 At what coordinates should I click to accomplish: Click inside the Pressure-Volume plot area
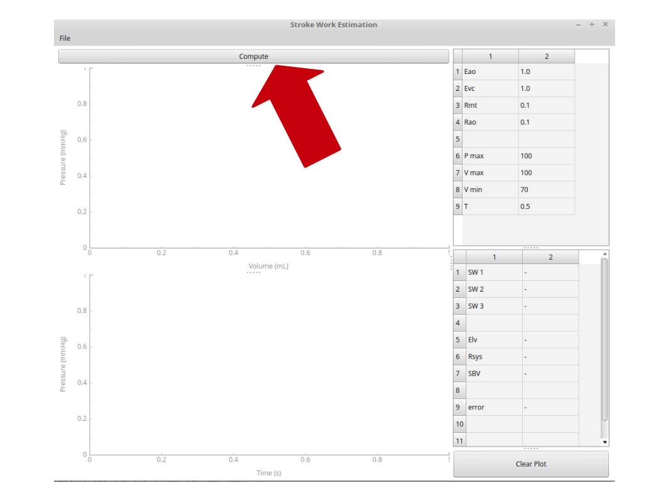(x=269, y=158)
